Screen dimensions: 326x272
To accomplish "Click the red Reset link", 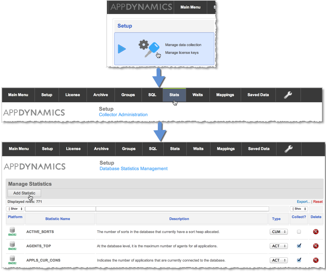I will pos(318,202).
